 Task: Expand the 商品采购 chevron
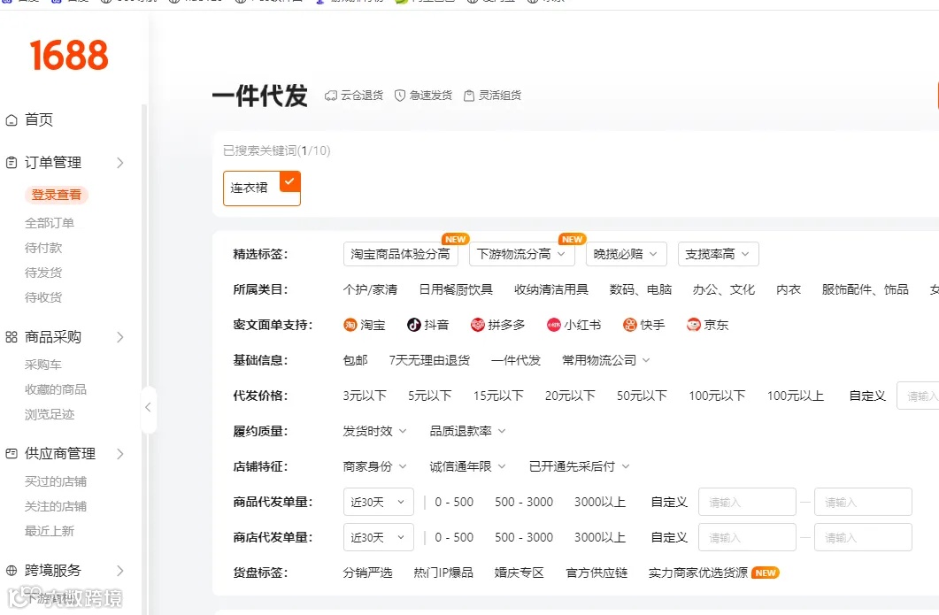pos(119,337)
